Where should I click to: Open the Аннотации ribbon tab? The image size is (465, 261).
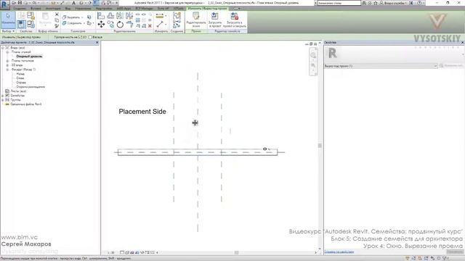coord(53,8)
